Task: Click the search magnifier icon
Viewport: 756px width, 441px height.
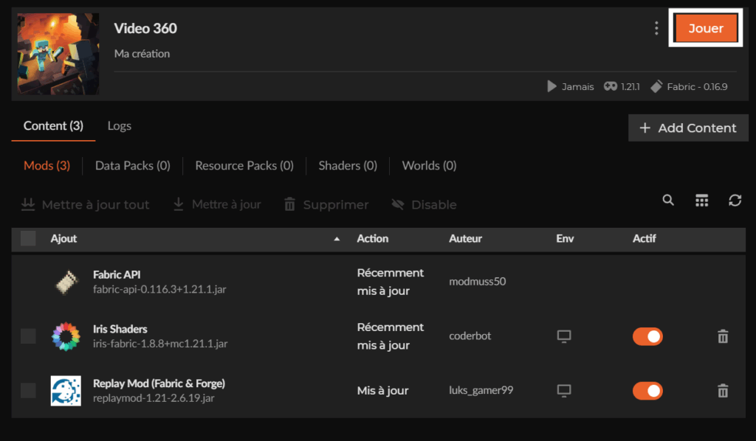Action: pyautogui.click(x=668, y=201)
